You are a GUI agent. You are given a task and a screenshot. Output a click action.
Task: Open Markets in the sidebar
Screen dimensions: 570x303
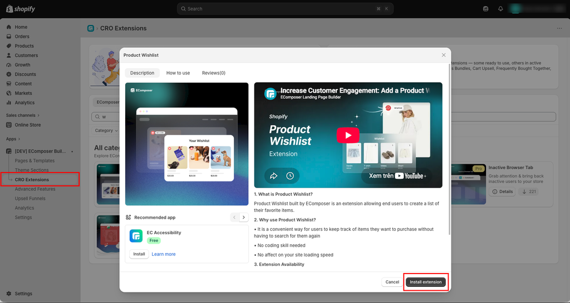[x=23, y=93]
